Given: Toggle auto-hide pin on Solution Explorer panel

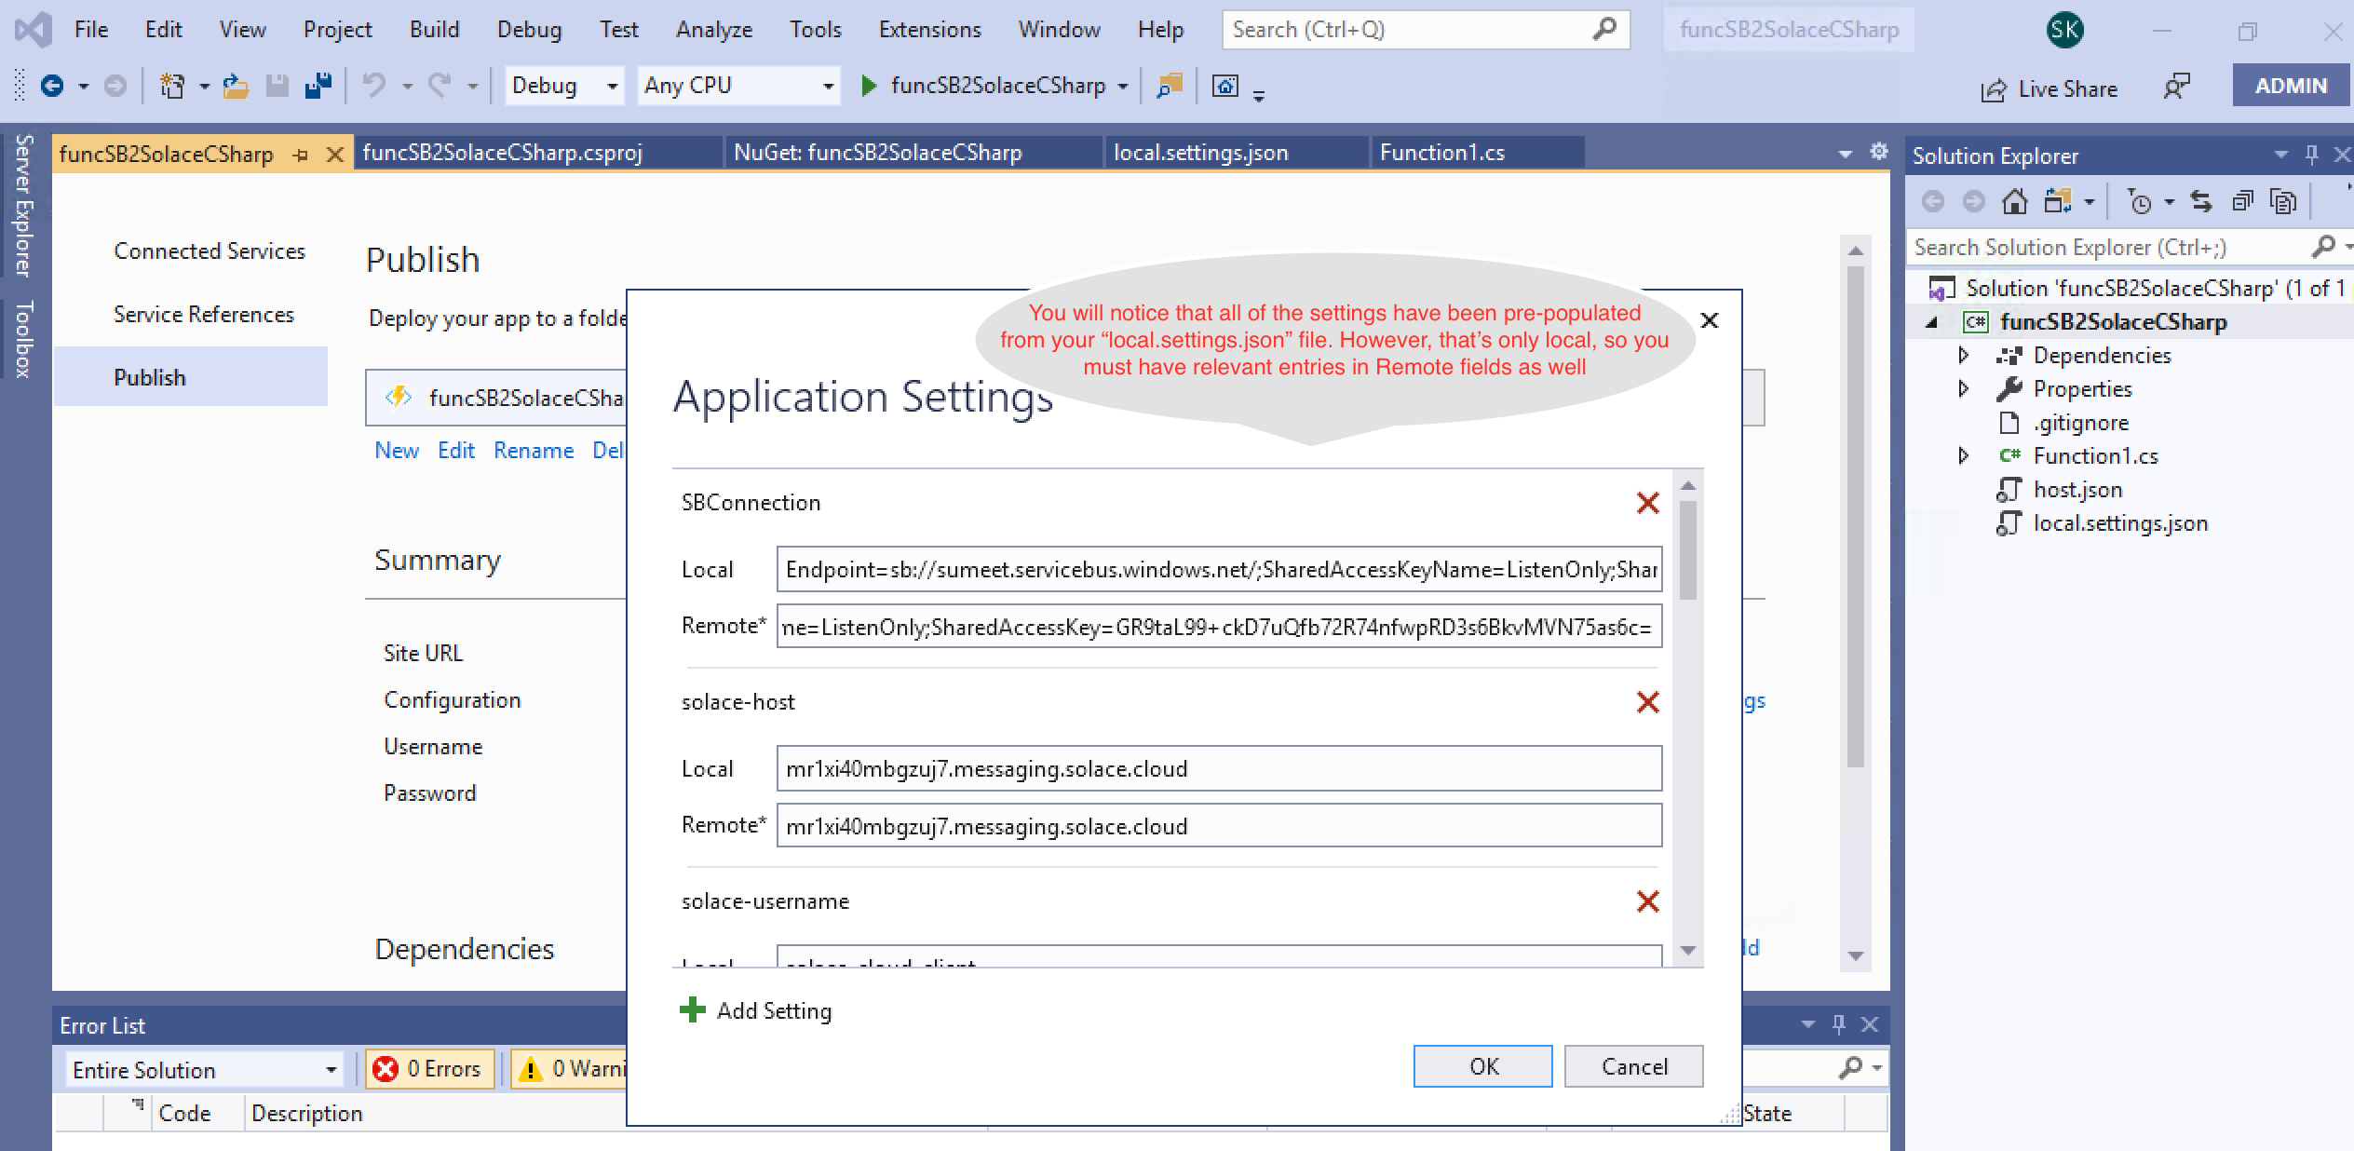Looking at the screenshot, I should (x=2311, y=155).
